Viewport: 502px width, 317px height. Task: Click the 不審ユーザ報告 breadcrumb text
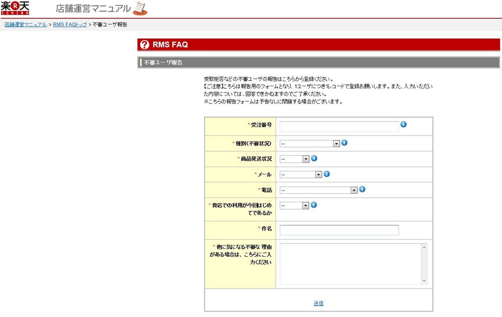coord(110,24)
